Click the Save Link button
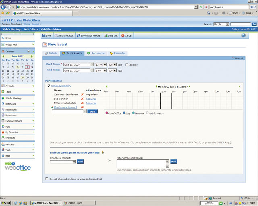 111,35
